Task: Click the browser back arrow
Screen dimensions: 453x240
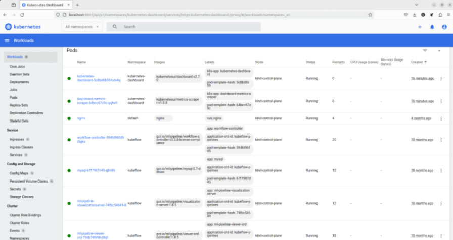Action: 5,15
